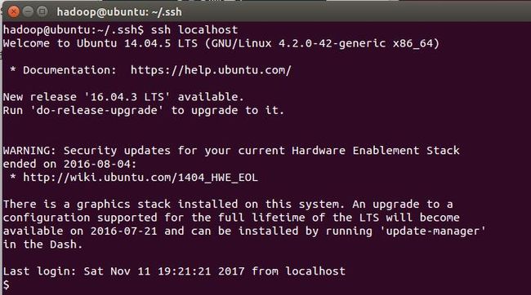The image size is (531, 295).
Task: Click the 'Documentation:' label in the output
Action: 69,70
